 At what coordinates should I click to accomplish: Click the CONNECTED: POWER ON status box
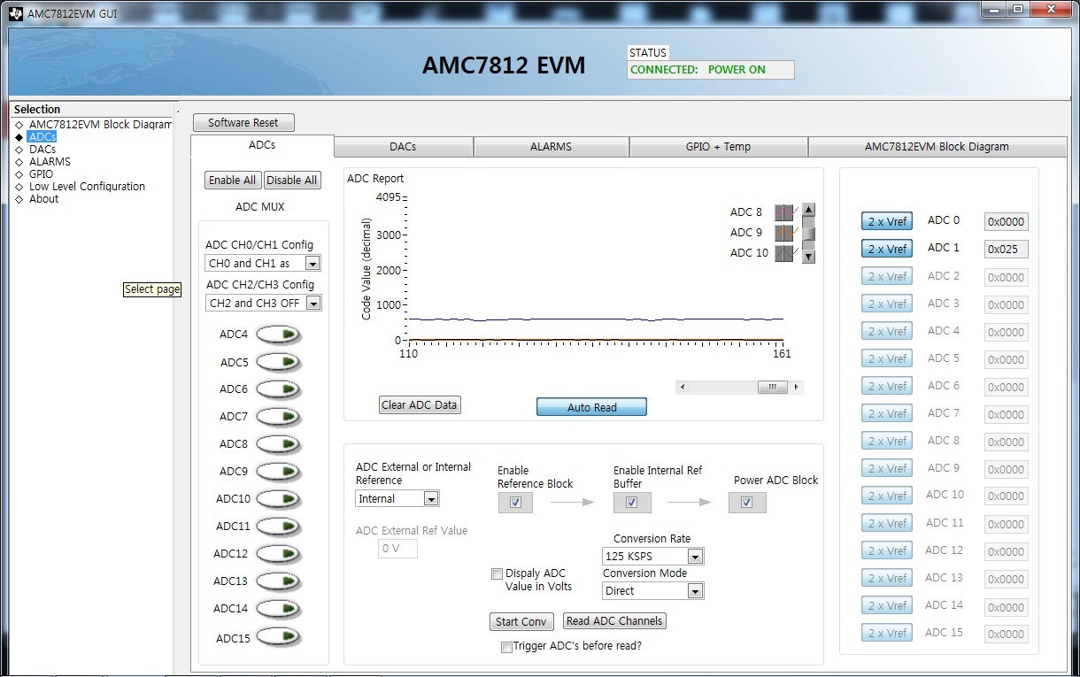pyautogui.click(x=711, y=70)
